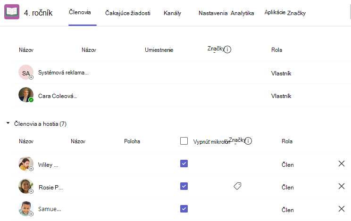Open the Analytika tab
Screen dimensions: 351x221
(242, 13)
